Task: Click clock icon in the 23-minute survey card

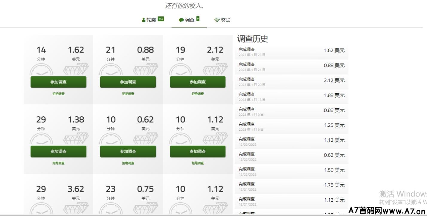Action: click(x=111, y=209)
